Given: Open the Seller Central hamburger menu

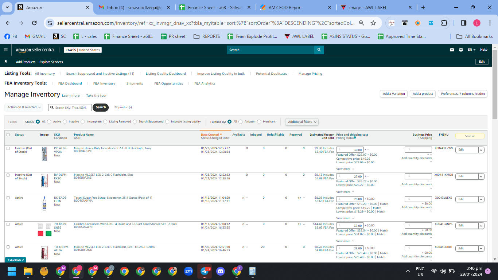Looking at the screenshot, I should coord(6,50).
